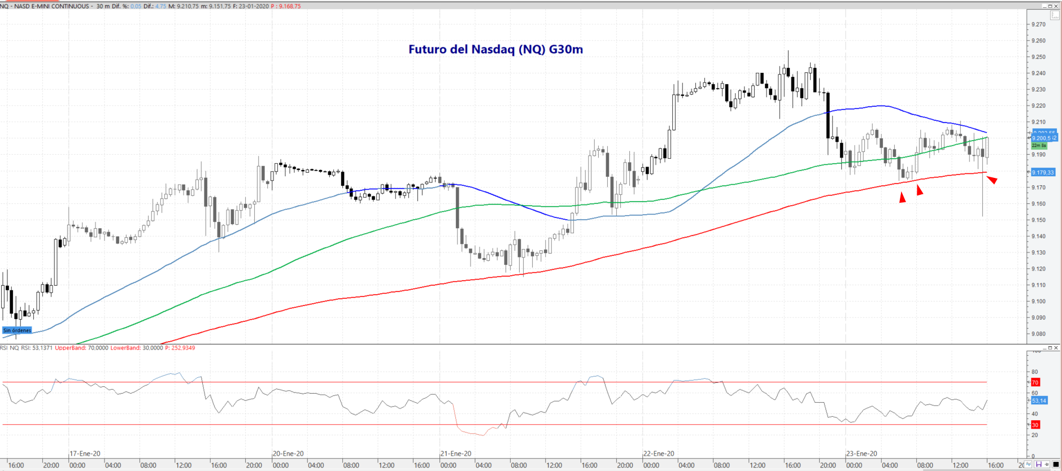Click the 22-Ene-20 date on the time axis
1062x471 pixels.
[659, 453]
